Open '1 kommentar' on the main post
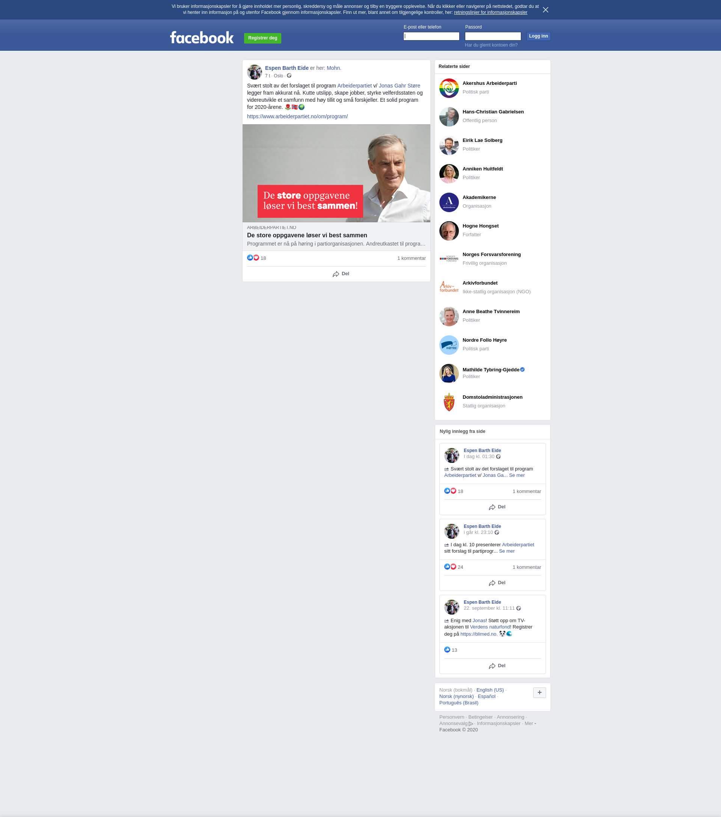721x817 pixels. tap(411, 258)
